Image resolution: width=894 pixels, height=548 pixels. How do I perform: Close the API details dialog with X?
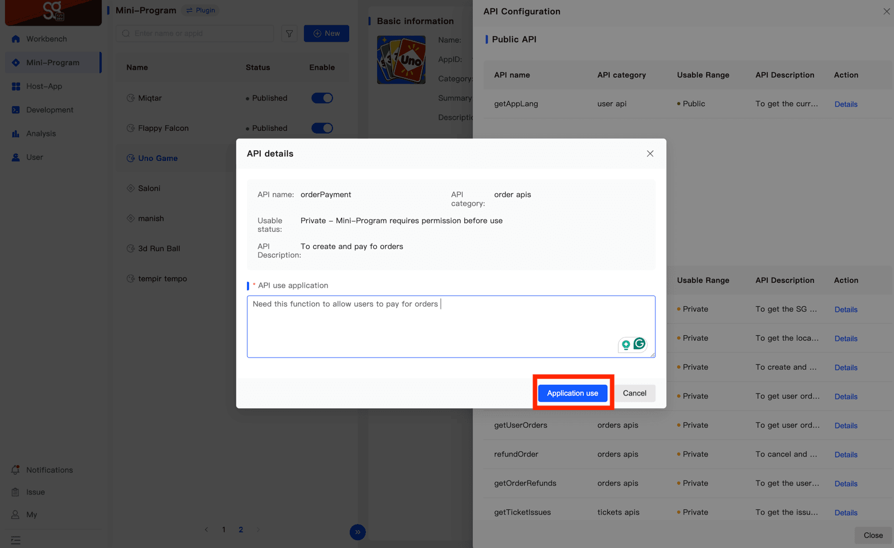(650, 154)
